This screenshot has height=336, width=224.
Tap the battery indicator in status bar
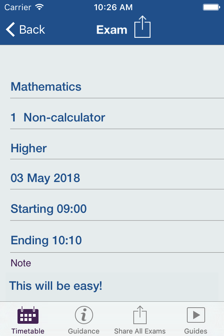pyautogui.click(x=211, y=7)
